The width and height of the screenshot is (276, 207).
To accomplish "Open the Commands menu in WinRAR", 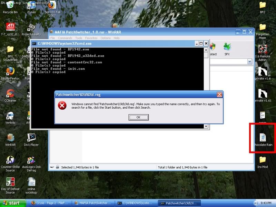I will [x=65, y=38].
